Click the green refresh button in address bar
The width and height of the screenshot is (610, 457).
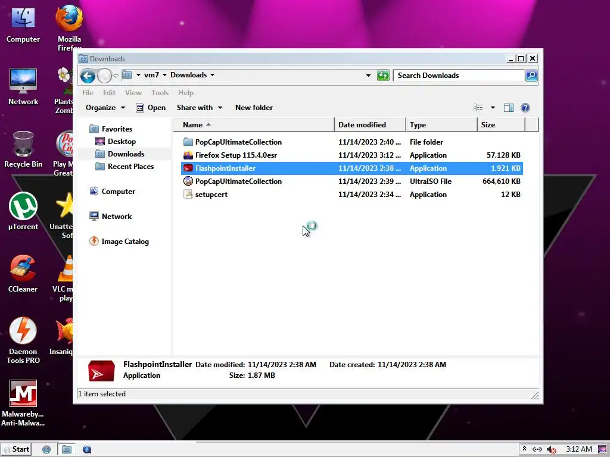point(383,76)
